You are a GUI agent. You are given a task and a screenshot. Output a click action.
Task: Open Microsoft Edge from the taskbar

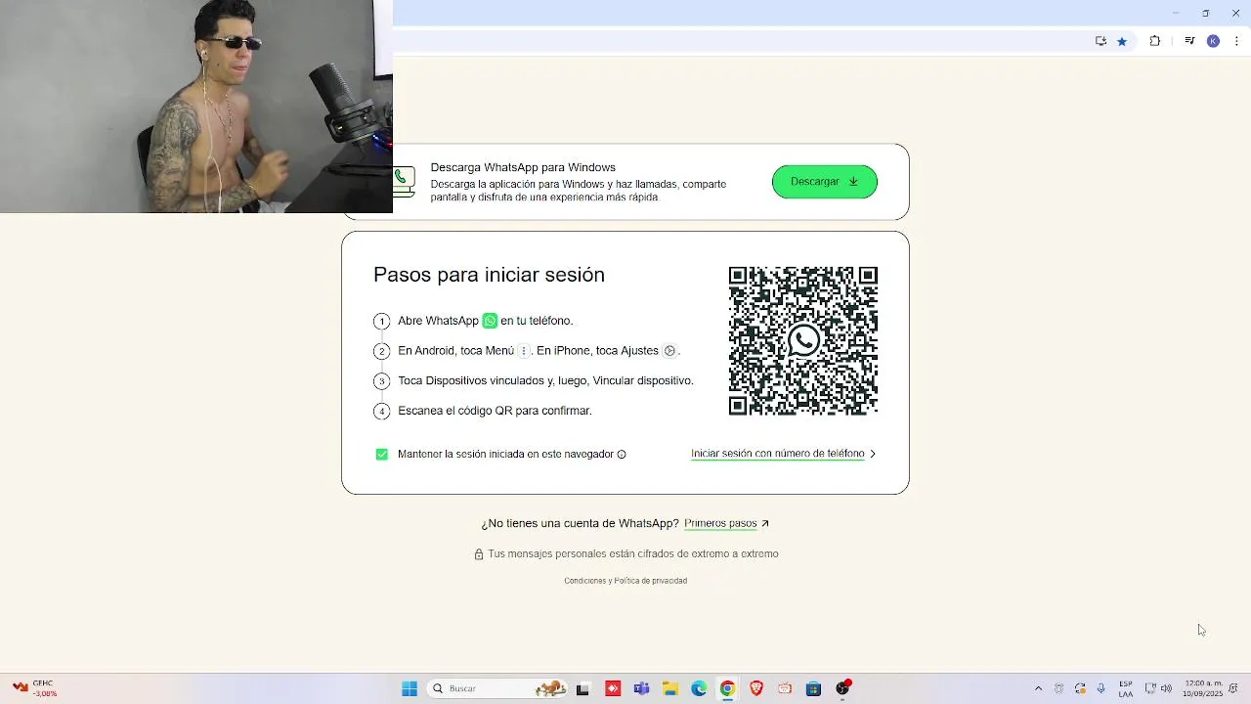(x=699, y=688)
